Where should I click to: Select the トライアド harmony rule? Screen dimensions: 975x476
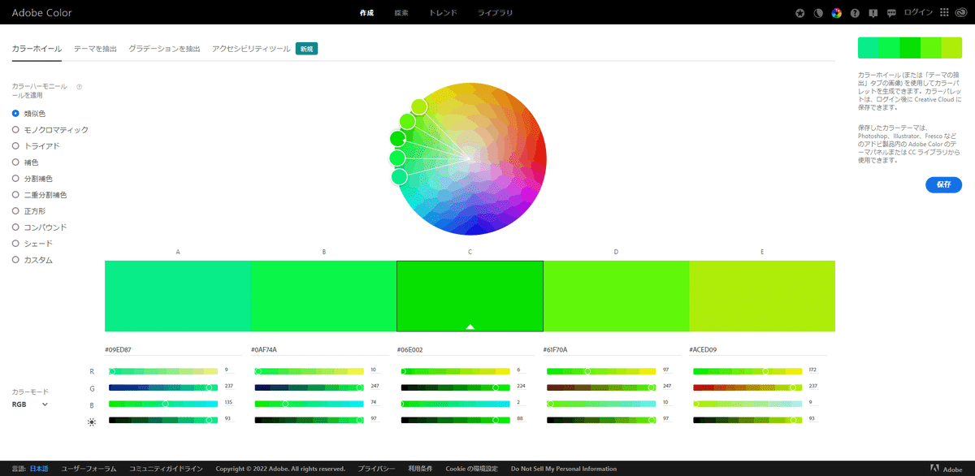(36, 146)
